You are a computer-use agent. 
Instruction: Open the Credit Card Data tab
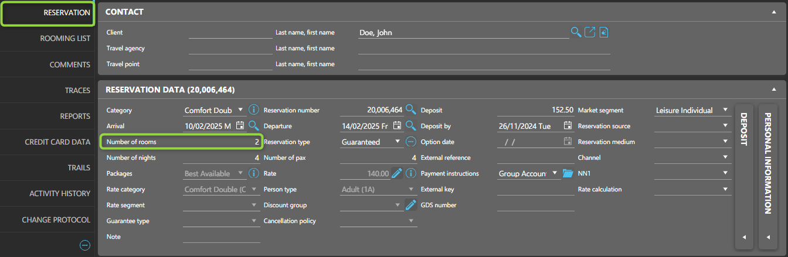point(57,142)
